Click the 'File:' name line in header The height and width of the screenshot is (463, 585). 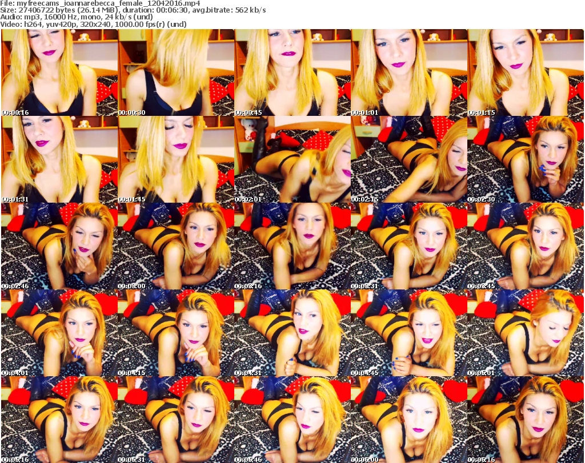pyautogui.click(x=100, y=3)
